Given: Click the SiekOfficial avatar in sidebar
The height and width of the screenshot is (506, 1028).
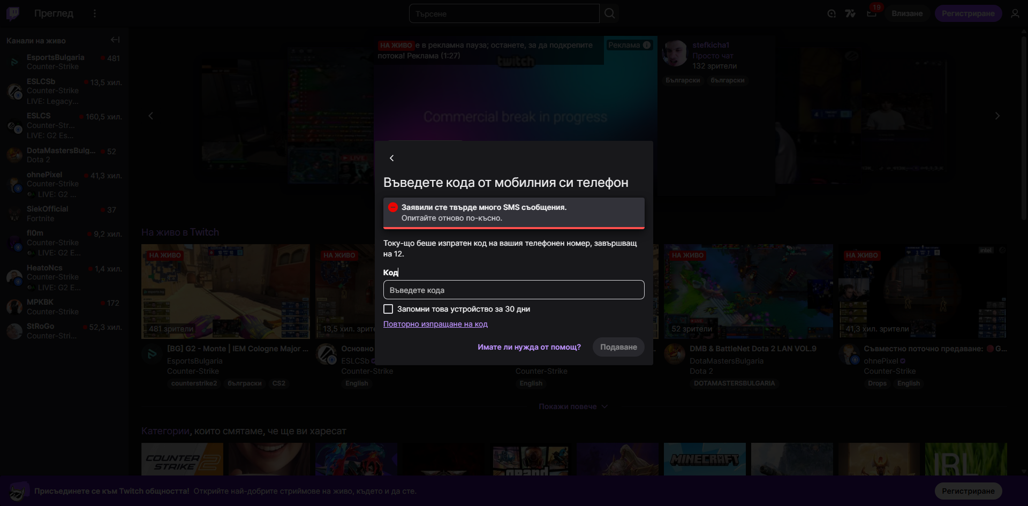Looking at the screenshot, I should pyautogui.click(x=14, y=214).
